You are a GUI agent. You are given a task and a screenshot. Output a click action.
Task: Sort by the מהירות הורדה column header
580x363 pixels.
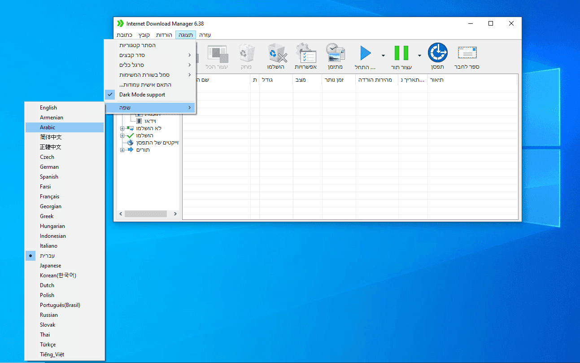click(377, 80)
